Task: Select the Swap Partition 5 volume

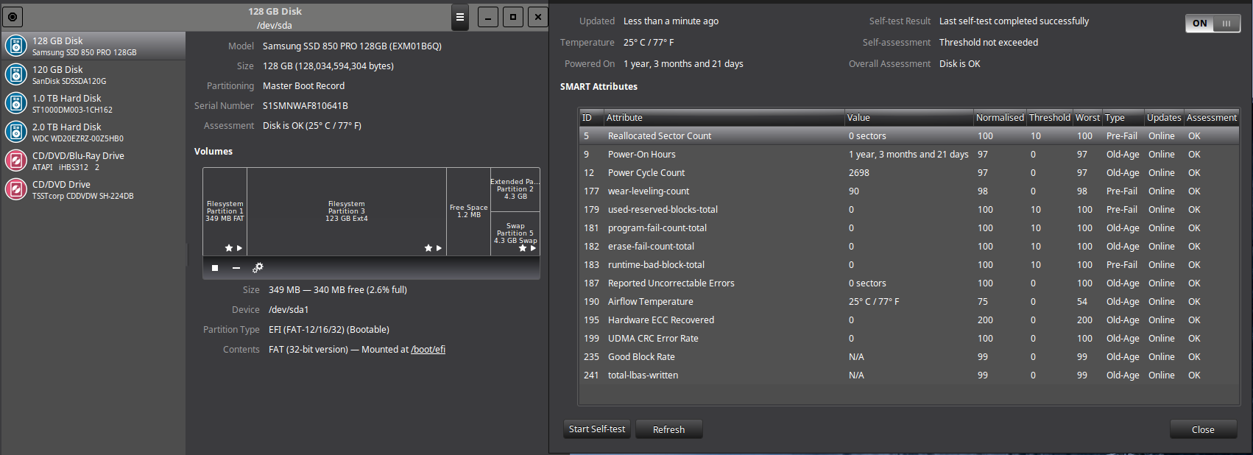Action: 515,233
